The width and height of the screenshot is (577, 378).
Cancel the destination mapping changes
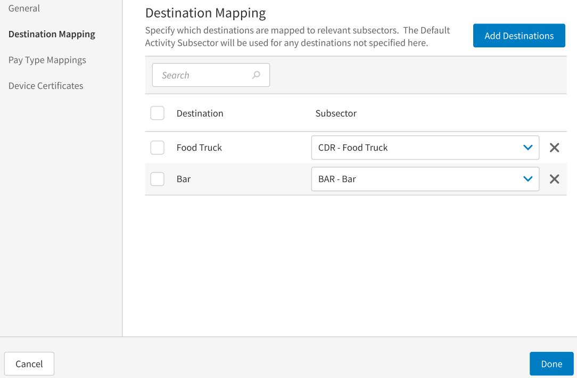pyautogui.click(x=29, y=364)
